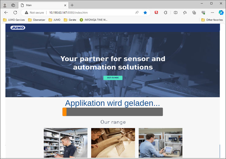226x159 pixels.
Task: Click the orange loading progress bar
Action: click(65, 112)
